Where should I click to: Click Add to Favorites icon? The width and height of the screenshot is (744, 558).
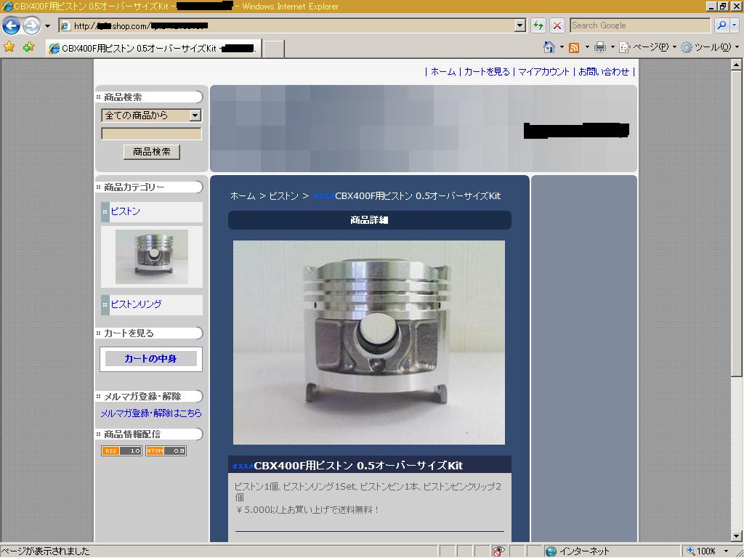coord(28,47)
